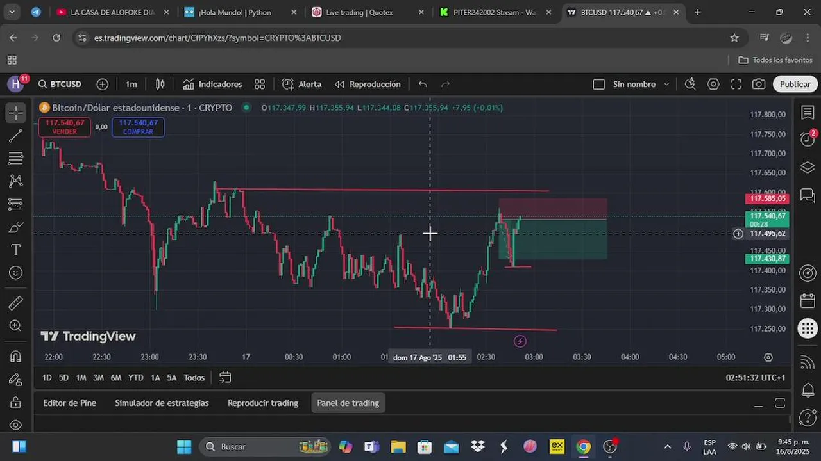Undo the last chart action
The width and height of the screenshot is (821, 461).
[423, 84]
